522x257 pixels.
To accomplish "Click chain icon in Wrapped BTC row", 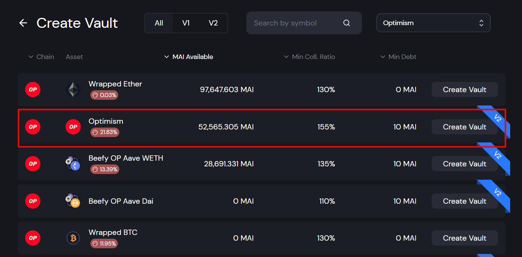I will click(33, 238).
